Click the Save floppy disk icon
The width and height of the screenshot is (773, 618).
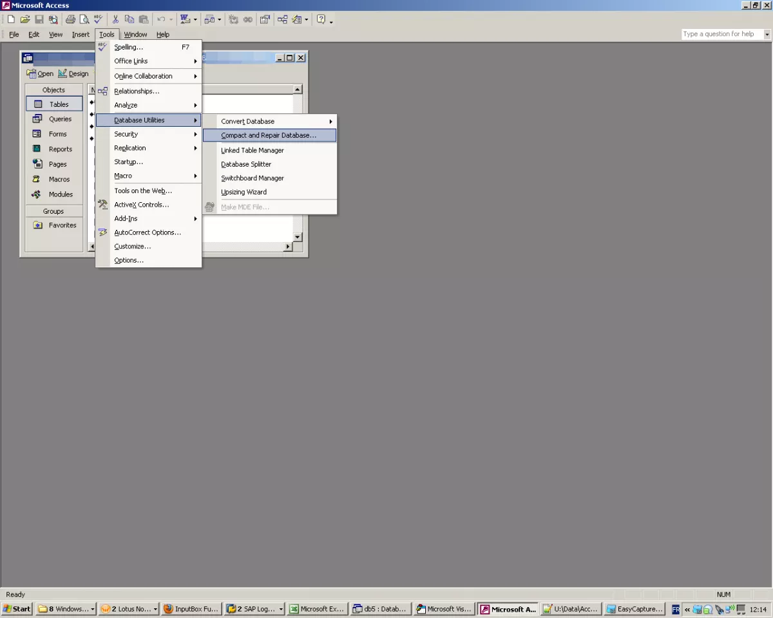(39, 19)
